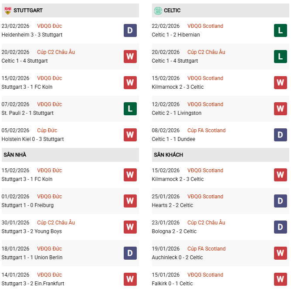Click the win badge for Stuttgart 1-0 Freiburg
The width and height of the screenshot is (291, 291).
point(130,201)
